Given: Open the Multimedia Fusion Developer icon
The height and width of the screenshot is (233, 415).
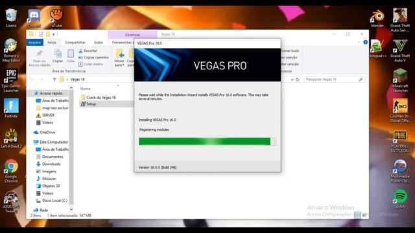Looking at the screenshot, I should pyautogui.click(x=400, y=171).
